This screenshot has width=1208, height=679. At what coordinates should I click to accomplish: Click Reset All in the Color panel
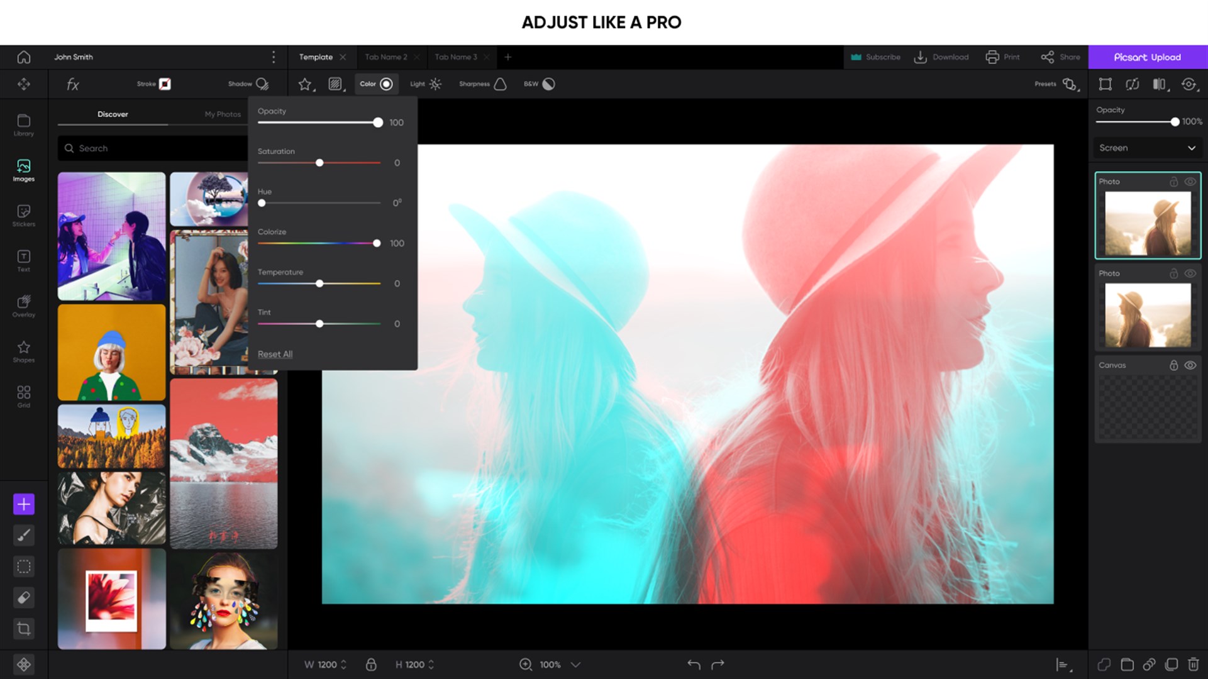click(275, 354)
